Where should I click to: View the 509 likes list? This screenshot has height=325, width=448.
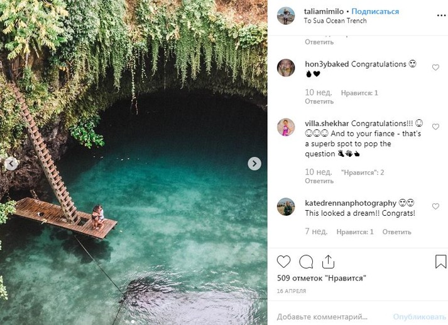click(x=321, y=278)
